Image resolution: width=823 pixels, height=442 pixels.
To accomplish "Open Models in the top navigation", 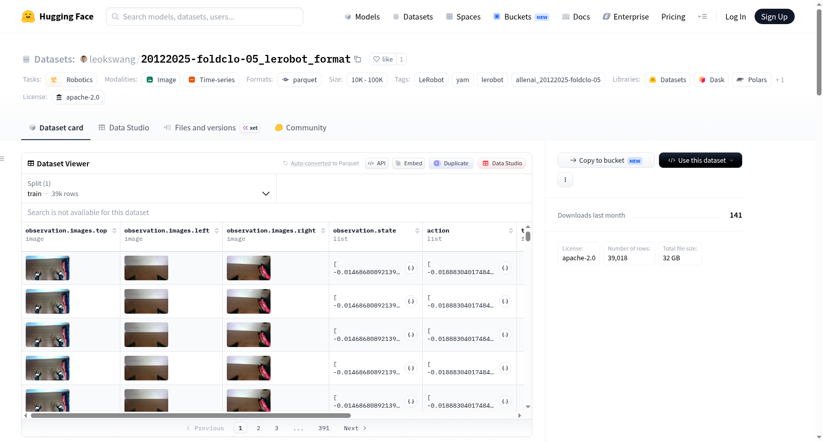I will pyautogui.click(x=362, y=17).
